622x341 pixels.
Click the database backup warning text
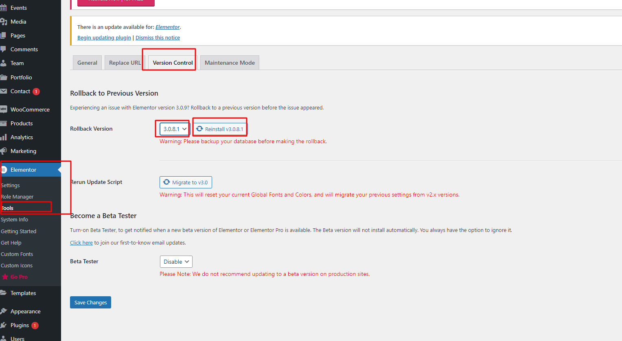[243, 141]
